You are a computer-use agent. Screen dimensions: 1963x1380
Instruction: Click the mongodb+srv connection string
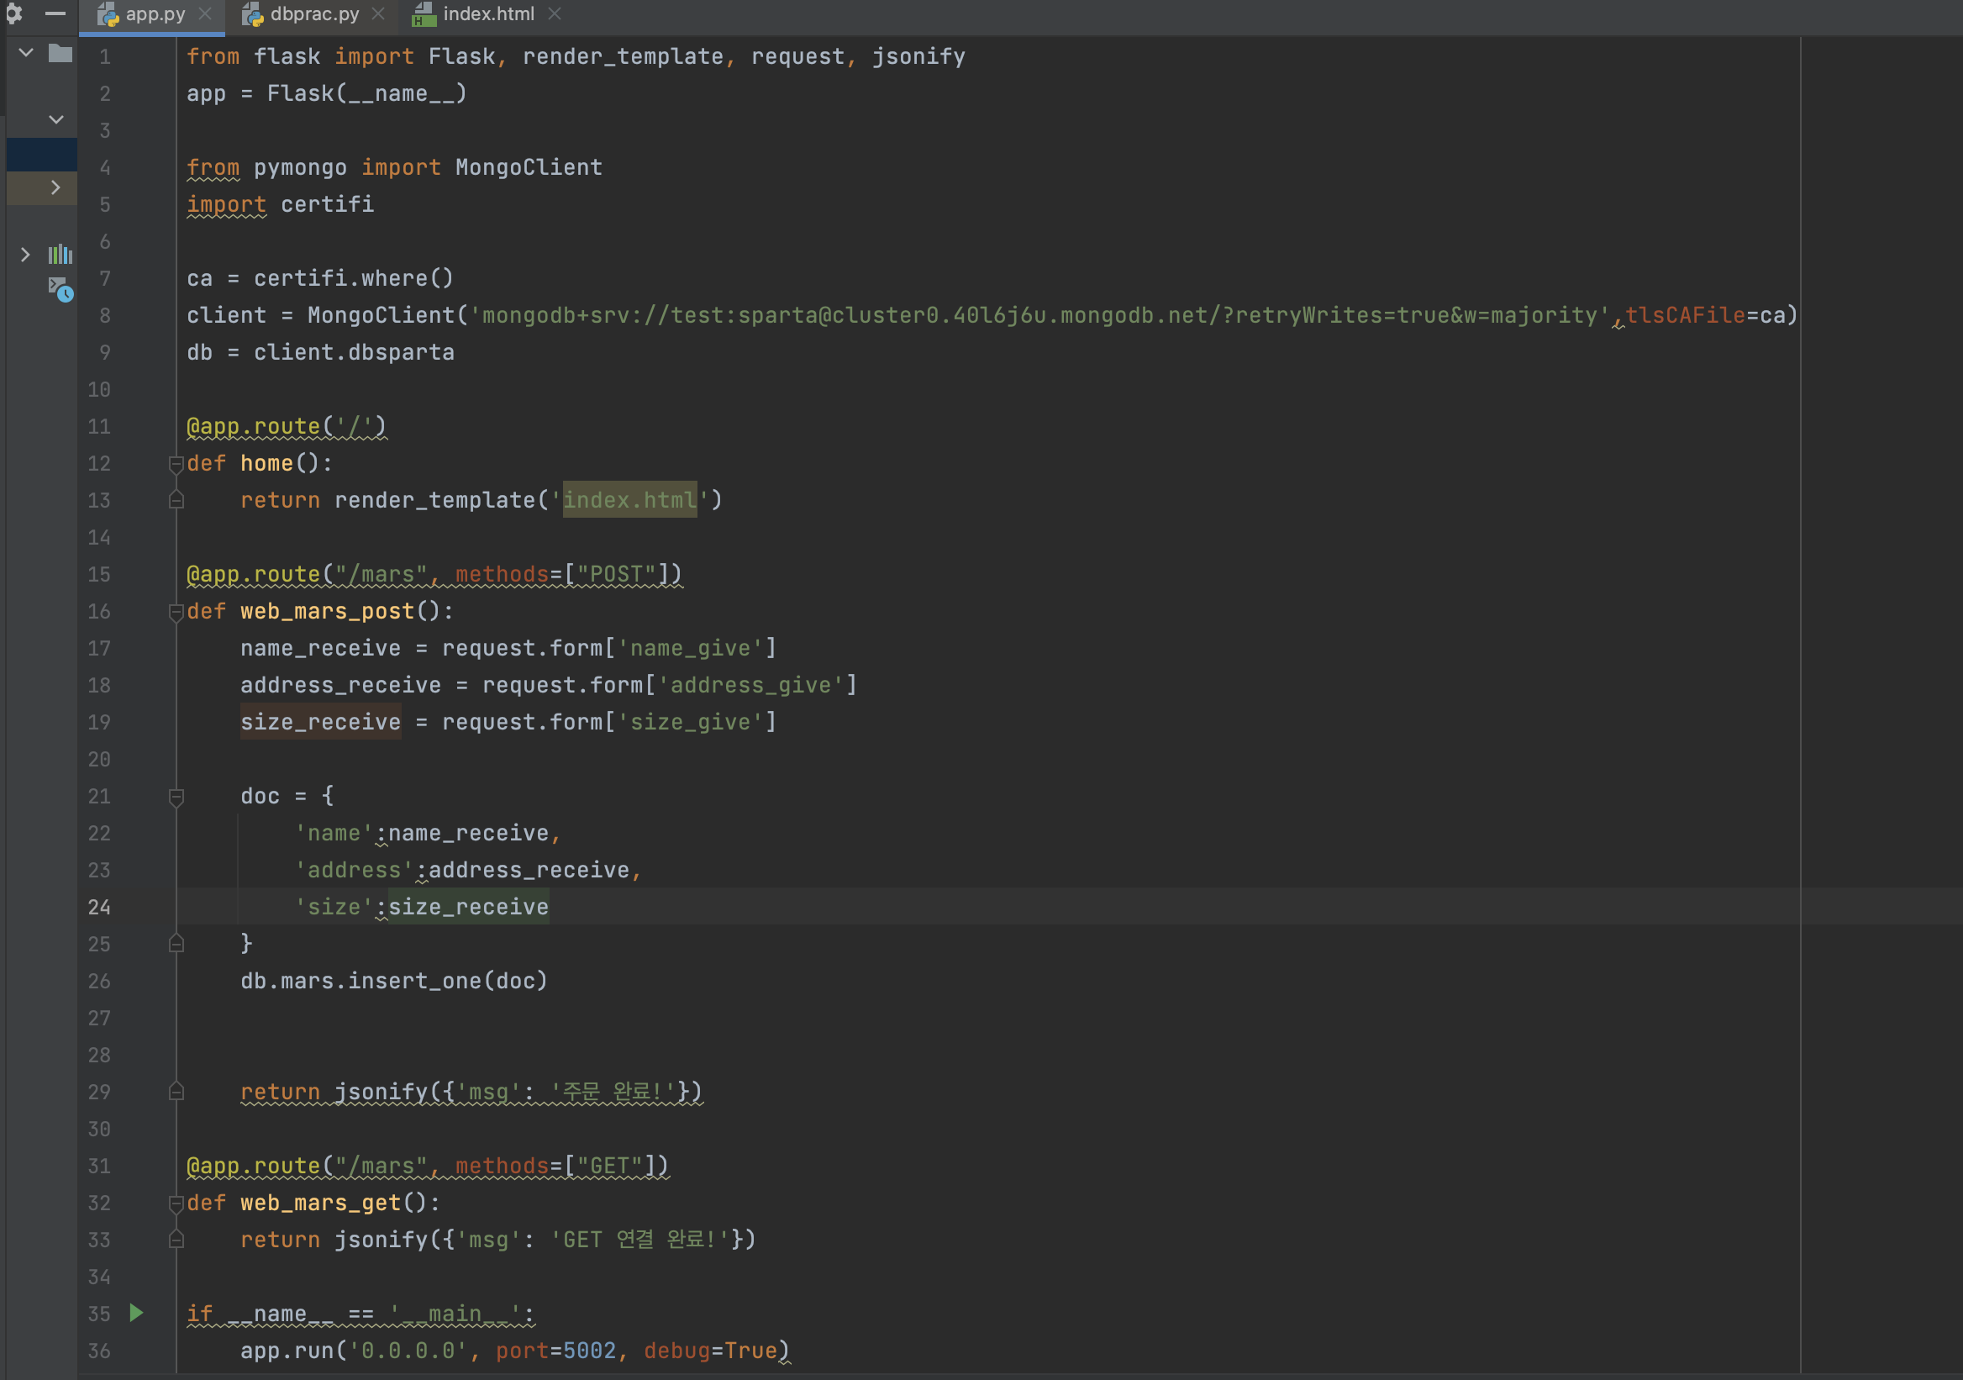point(1040,315)
